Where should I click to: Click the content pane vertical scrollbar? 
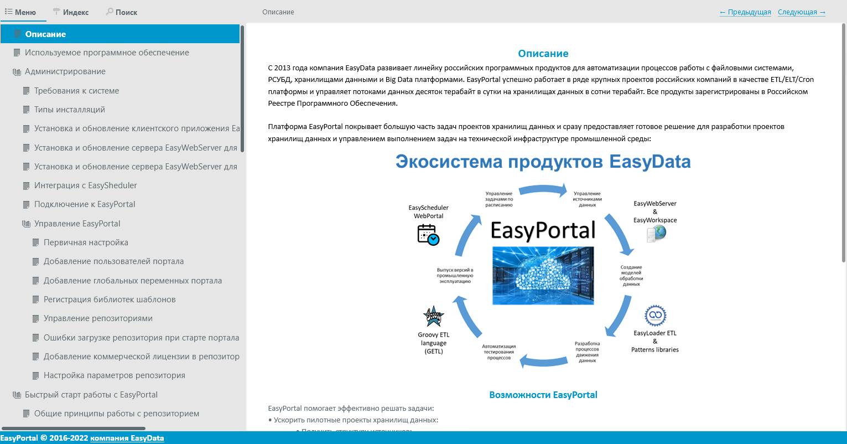843,143
